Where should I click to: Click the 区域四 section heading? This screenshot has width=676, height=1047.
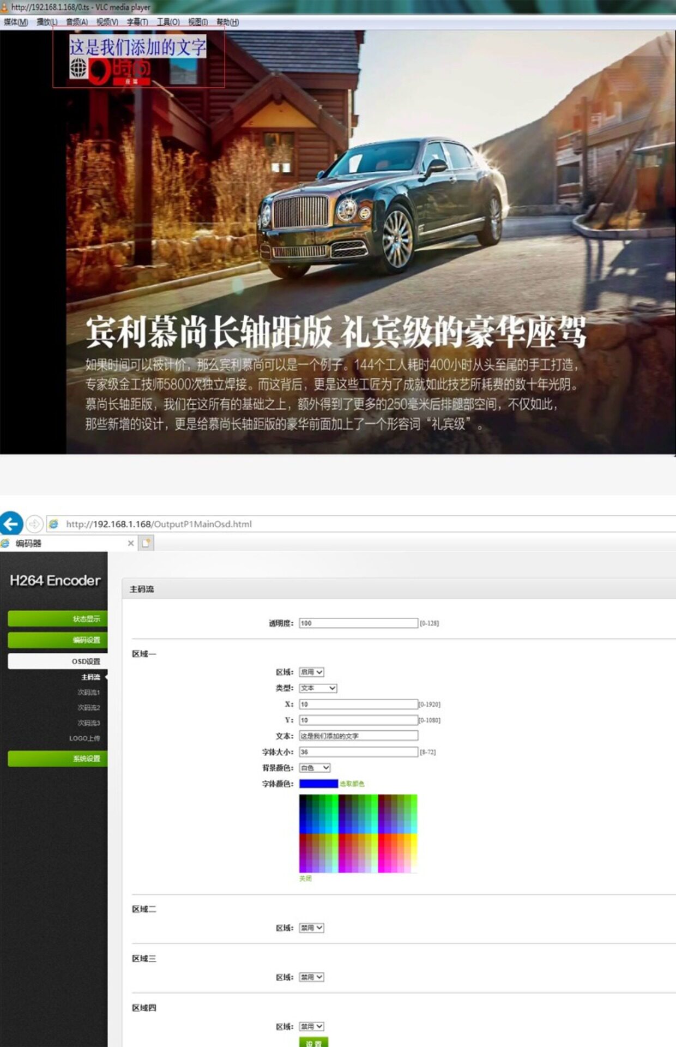tap(144, 1007)
